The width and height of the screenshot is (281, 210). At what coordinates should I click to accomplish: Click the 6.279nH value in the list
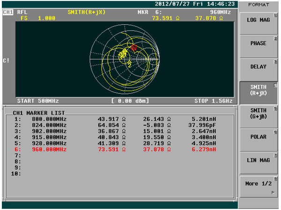pos(204,149)
